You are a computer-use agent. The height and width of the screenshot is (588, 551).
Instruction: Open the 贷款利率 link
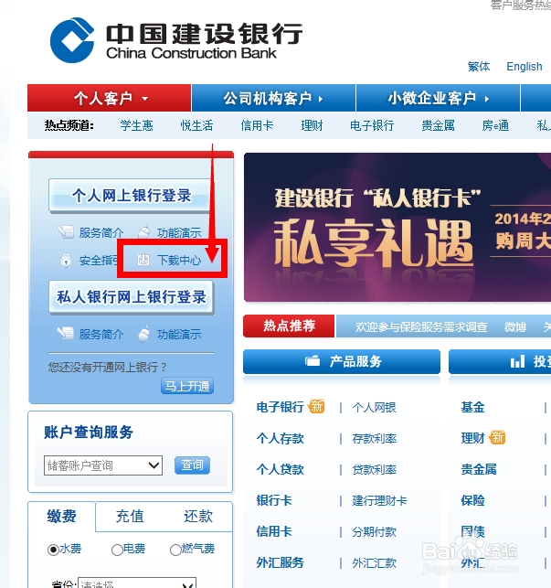(x=374, y=470)
